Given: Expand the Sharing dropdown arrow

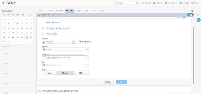Looking at the screenshot, I should (x=87, y=49).
